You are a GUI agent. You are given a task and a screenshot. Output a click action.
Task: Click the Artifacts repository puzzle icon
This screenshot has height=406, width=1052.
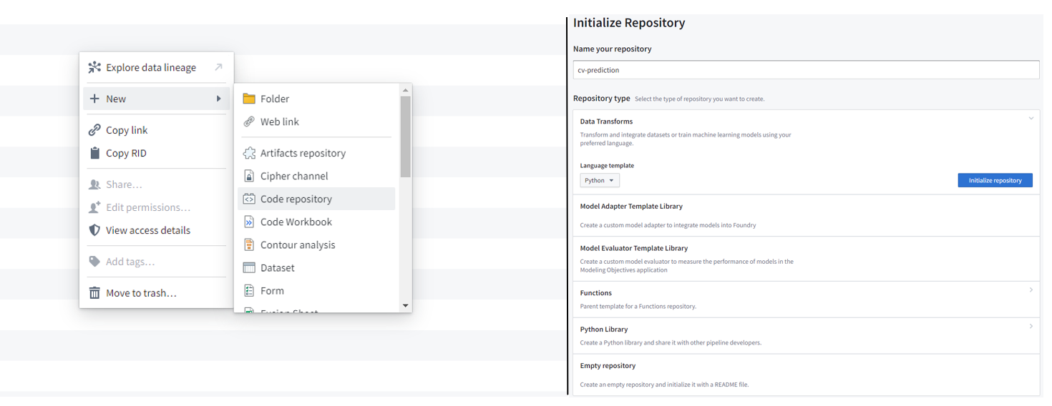(249, 153)
